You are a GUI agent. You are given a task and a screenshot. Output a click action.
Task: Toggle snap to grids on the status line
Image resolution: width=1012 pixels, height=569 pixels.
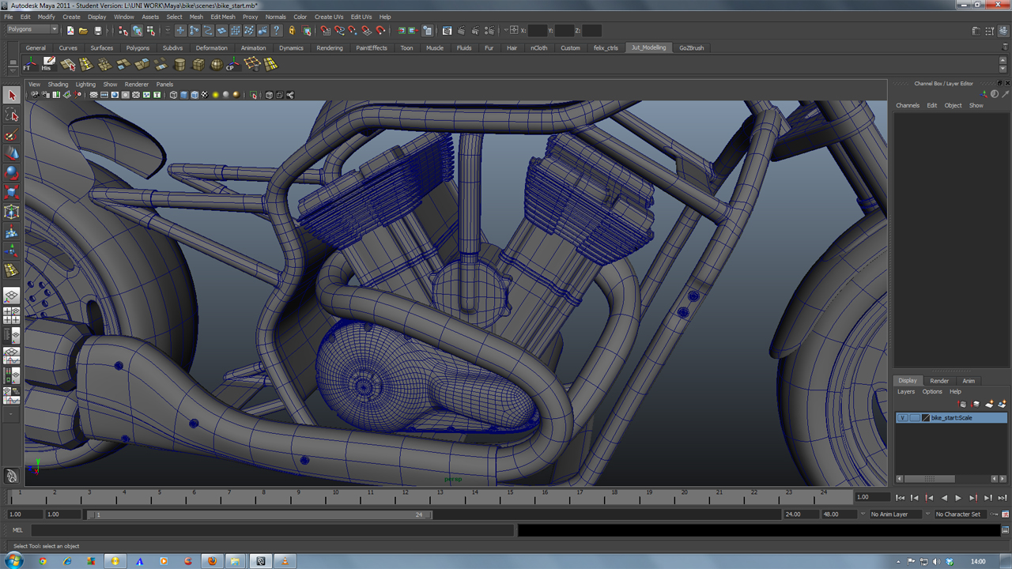[326, 31]
